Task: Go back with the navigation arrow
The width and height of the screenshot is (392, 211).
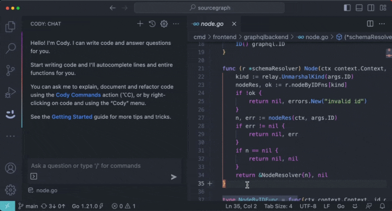Action: 113,8
